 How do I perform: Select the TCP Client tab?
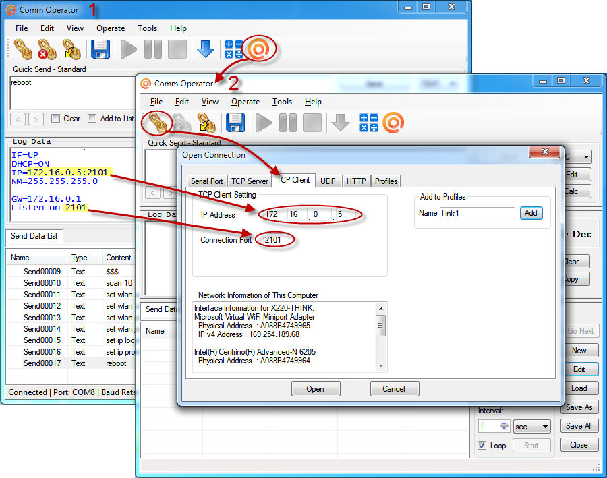(x=293, y=180)
